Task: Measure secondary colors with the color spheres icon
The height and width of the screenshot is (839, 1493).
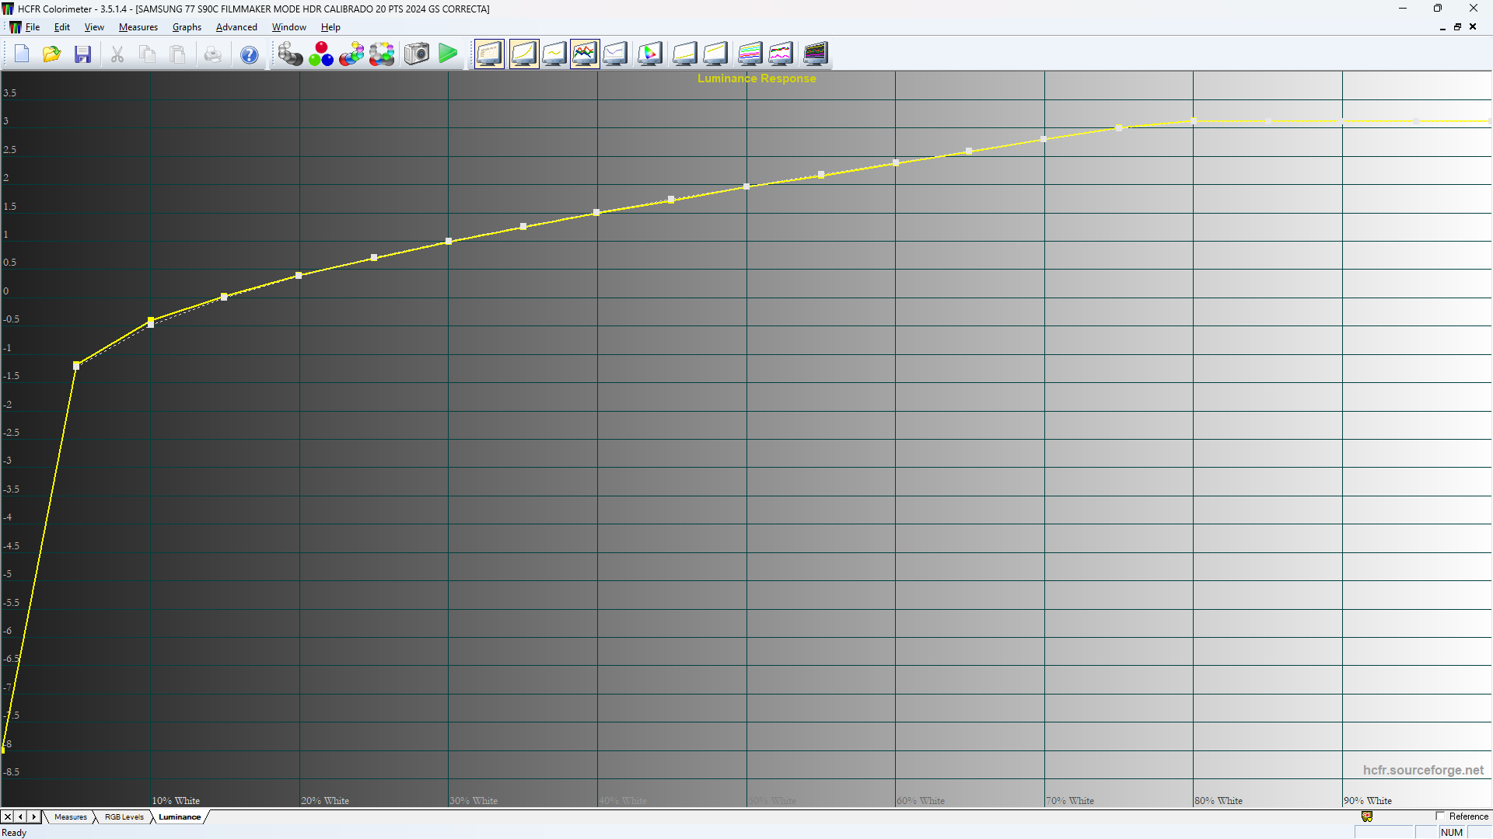Action: [351, 54]
